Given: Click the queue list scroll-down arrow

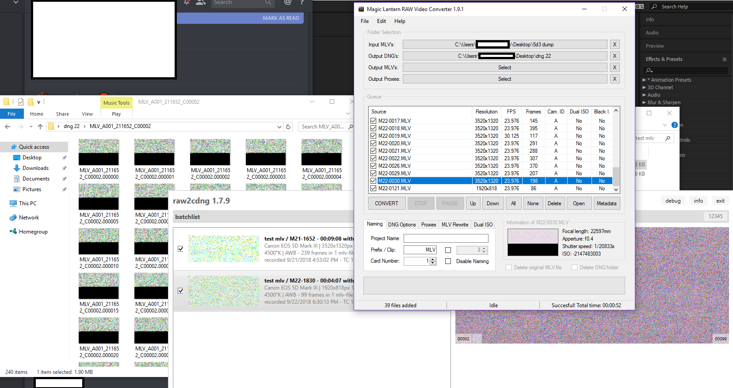Looking at the screenshot, I should pos(616,190).
